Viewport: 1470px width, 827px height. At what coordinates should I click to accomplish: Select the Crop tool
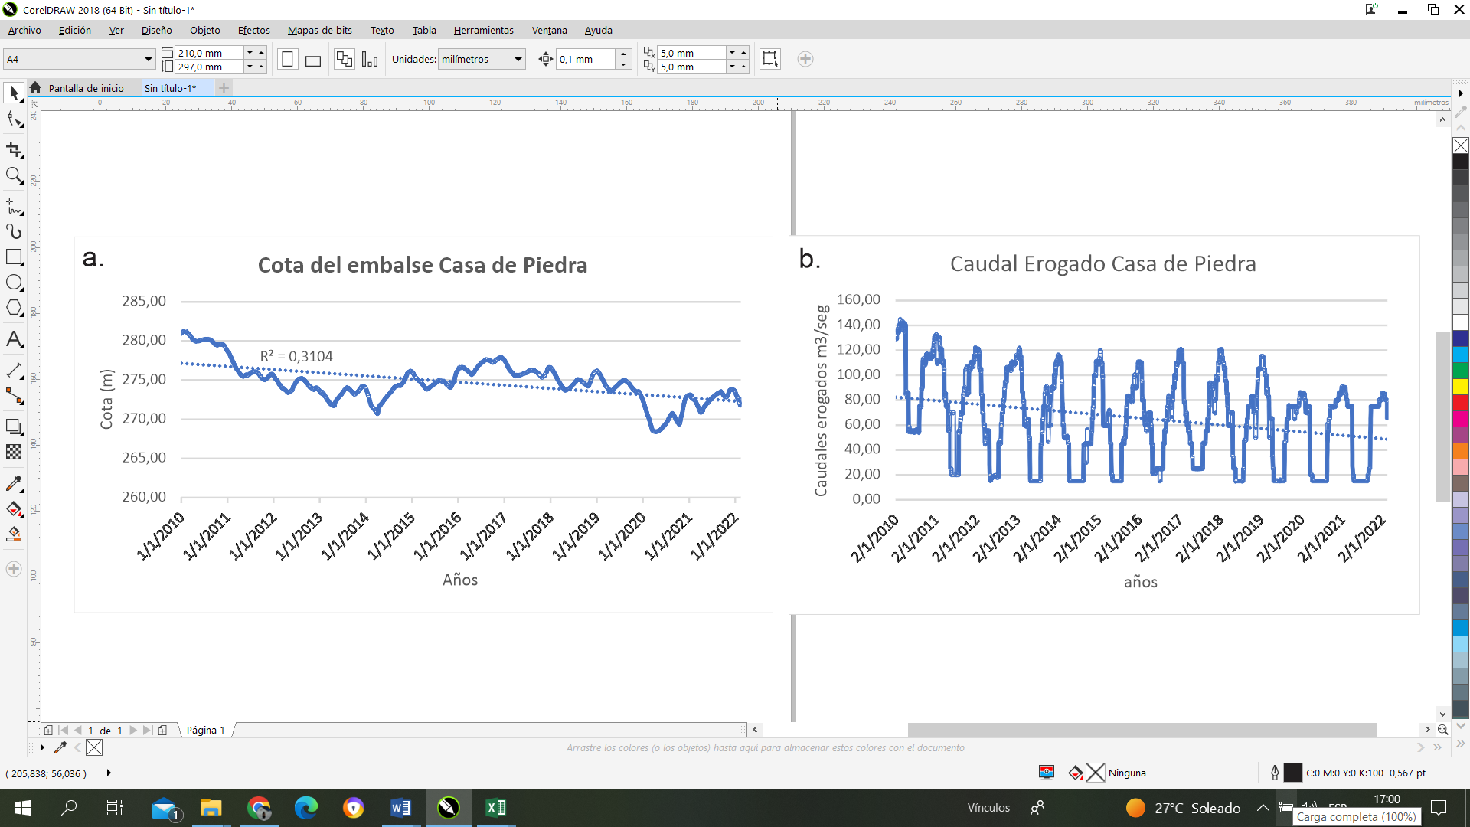[14, 149]
